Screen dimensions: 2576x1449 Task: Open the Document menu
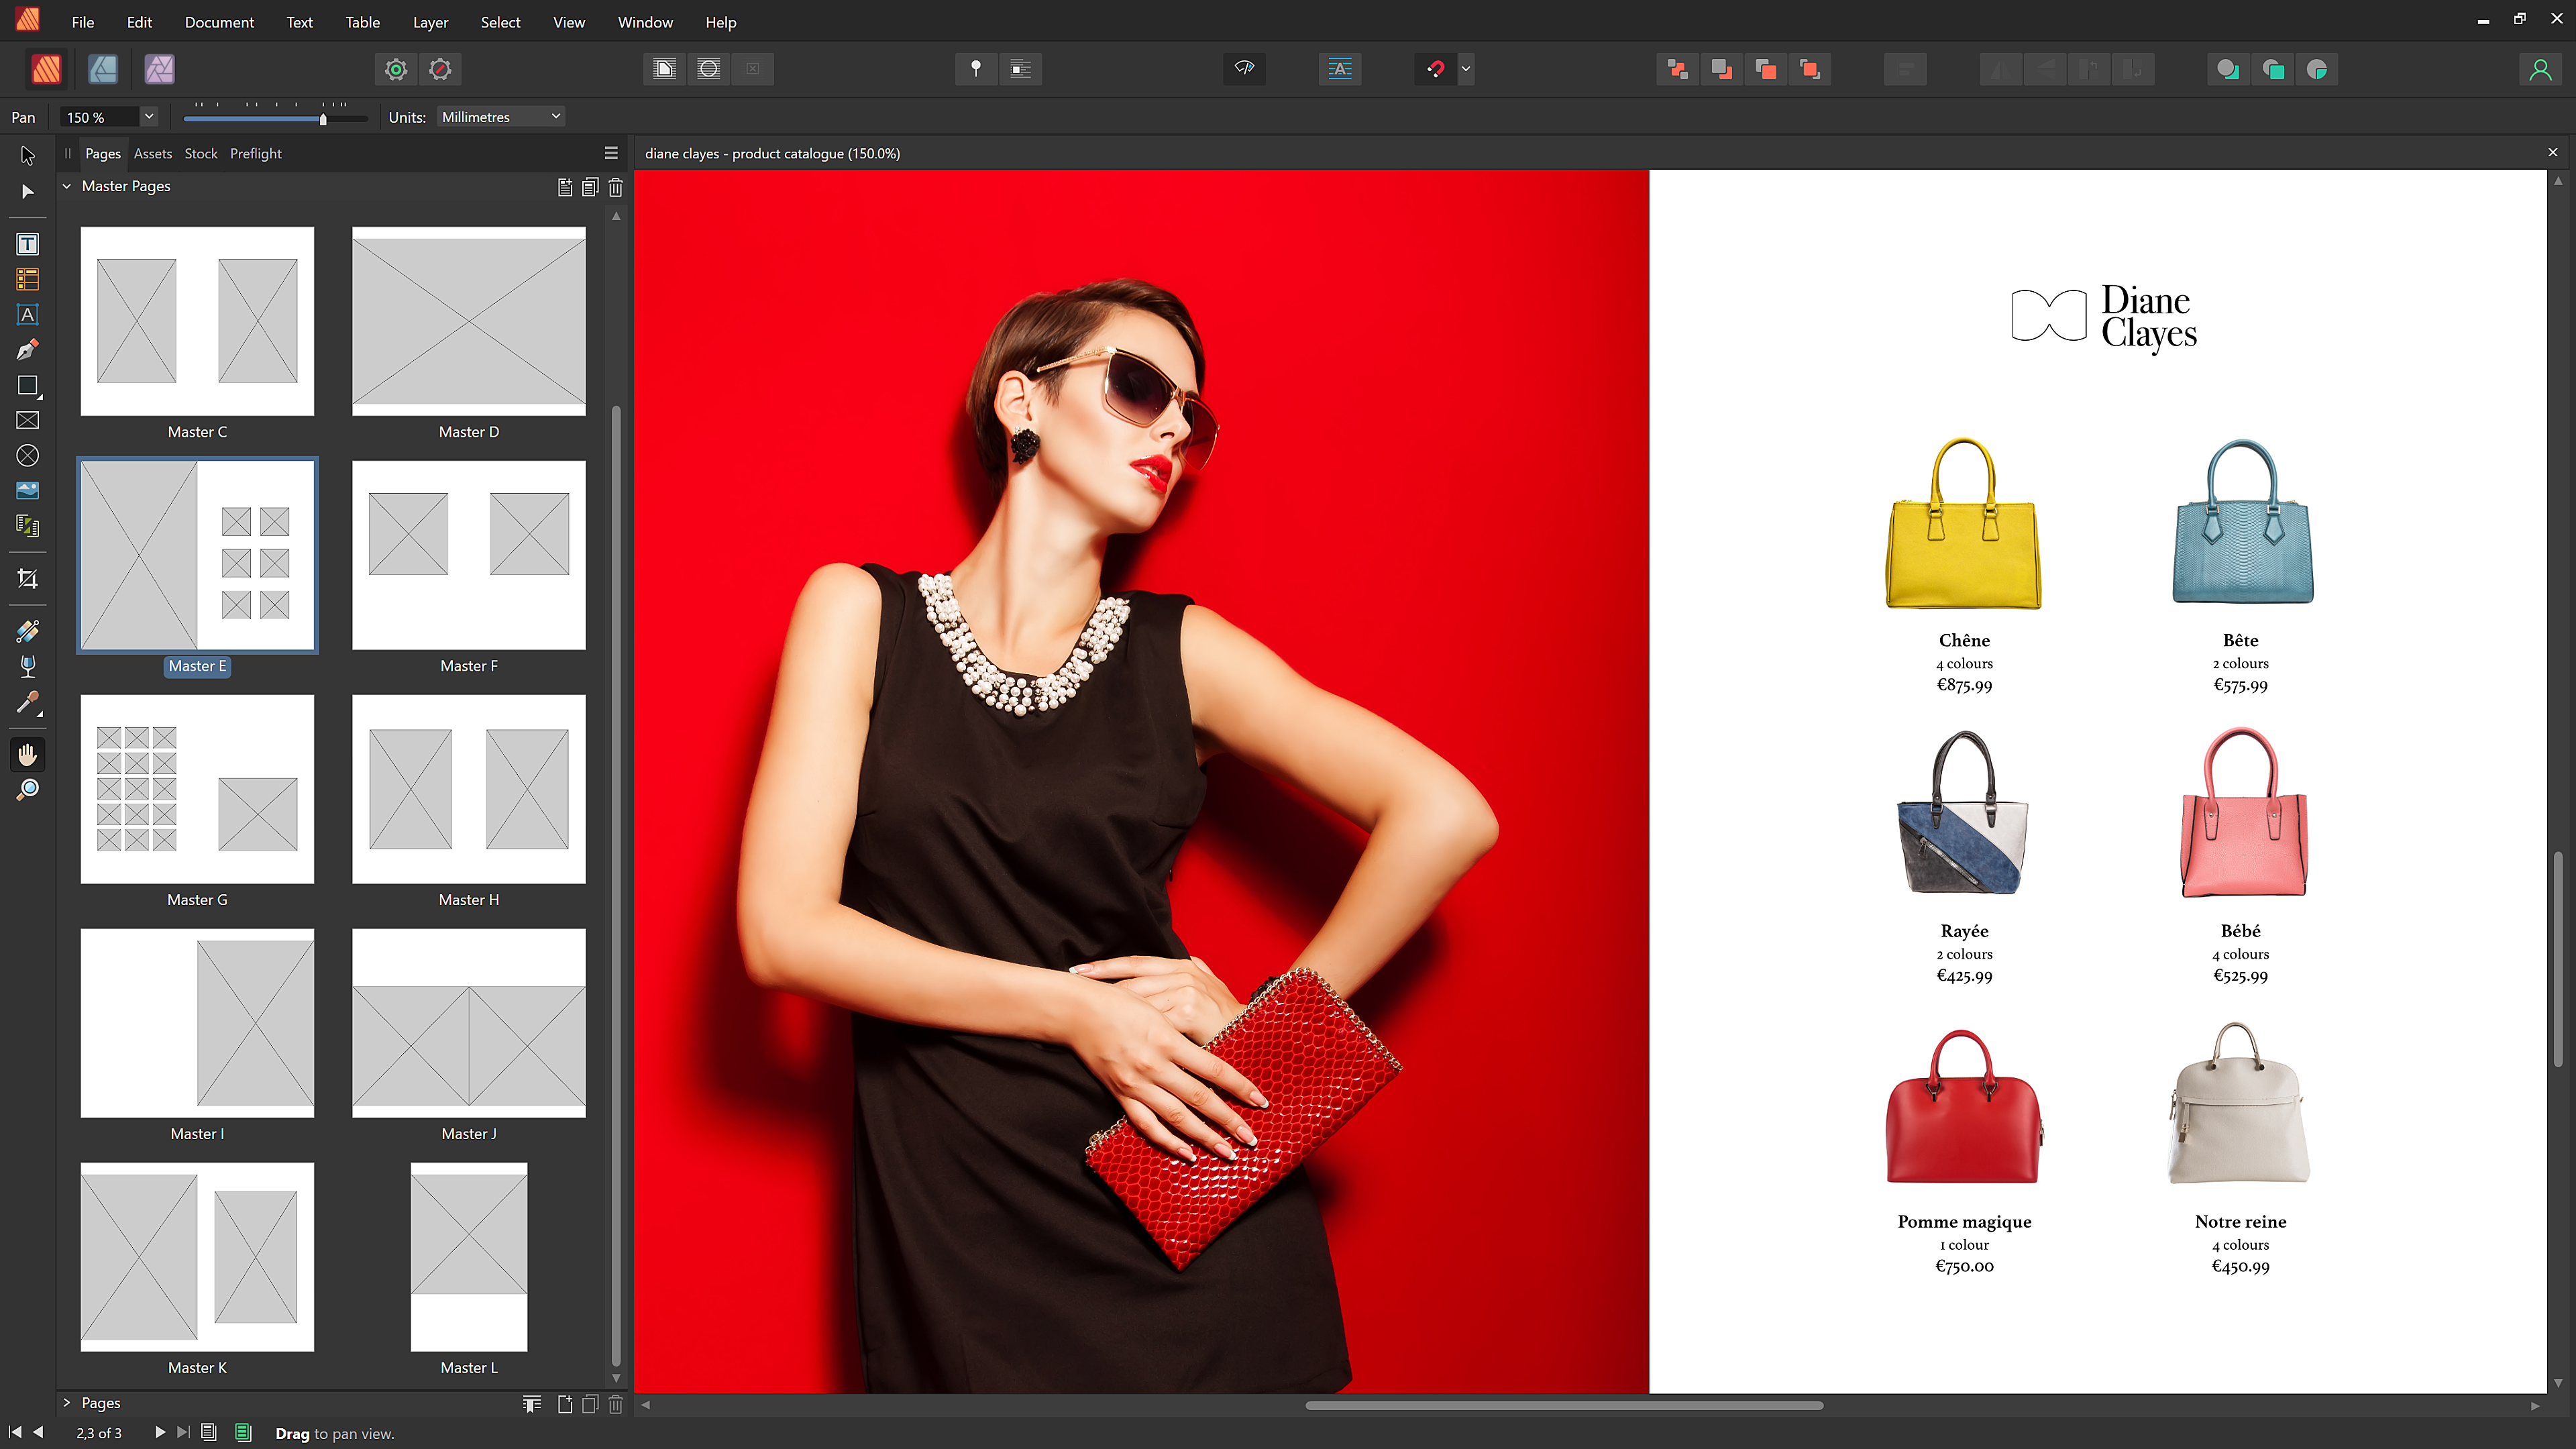click(x=218, y=22)
